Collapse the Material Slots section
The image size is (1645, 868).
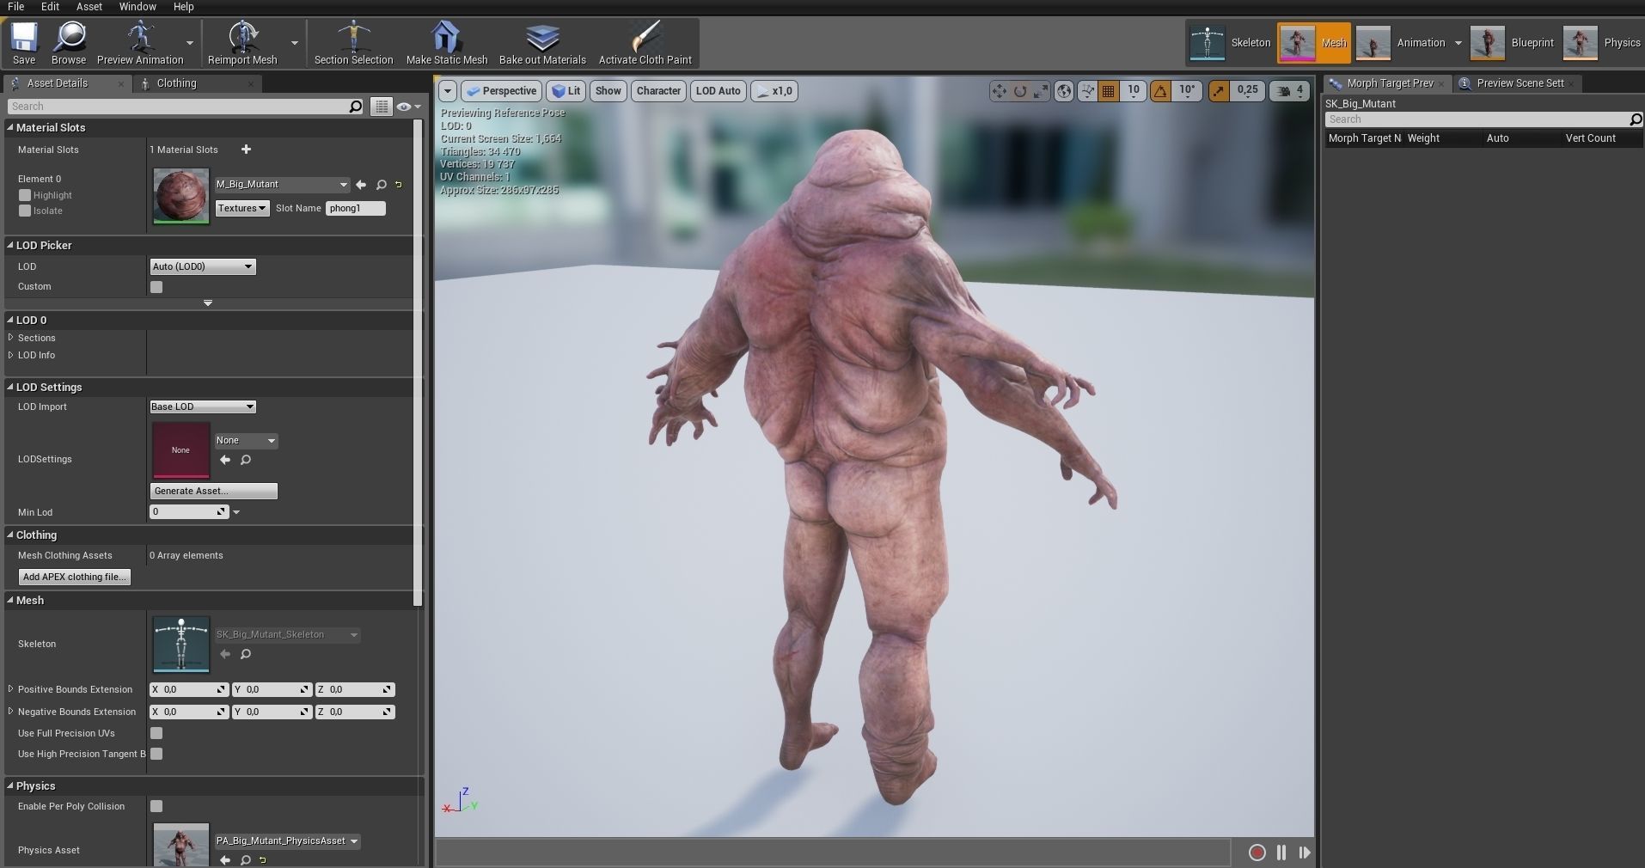[10, 127]
